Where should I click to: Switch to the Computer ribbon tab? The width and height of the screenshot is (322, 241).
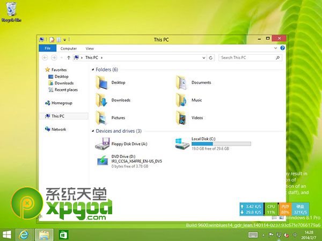click(69, 49)
